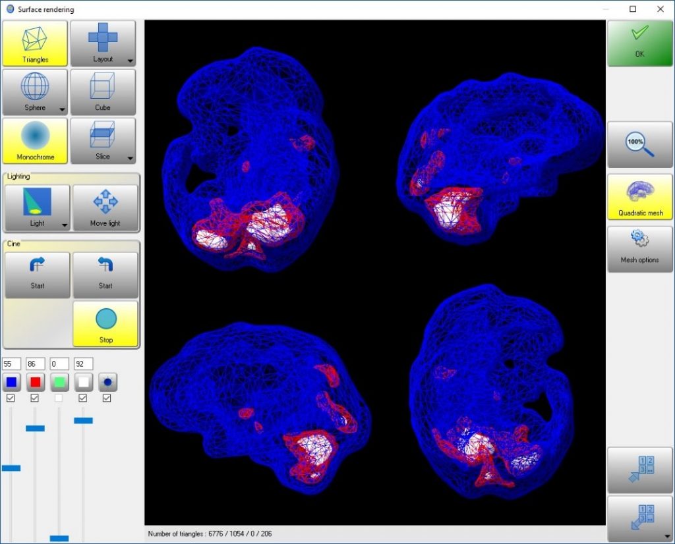
Task: Click the grid view layout icon
Action: [x=639, y=470]
